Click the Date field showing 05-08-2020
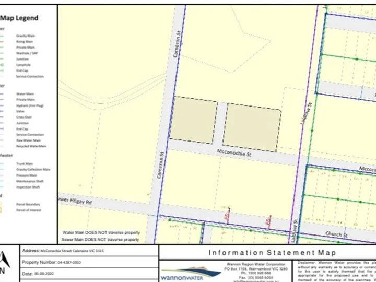Image resolution: width=376 pixels, height=282 pixels. 89,273
